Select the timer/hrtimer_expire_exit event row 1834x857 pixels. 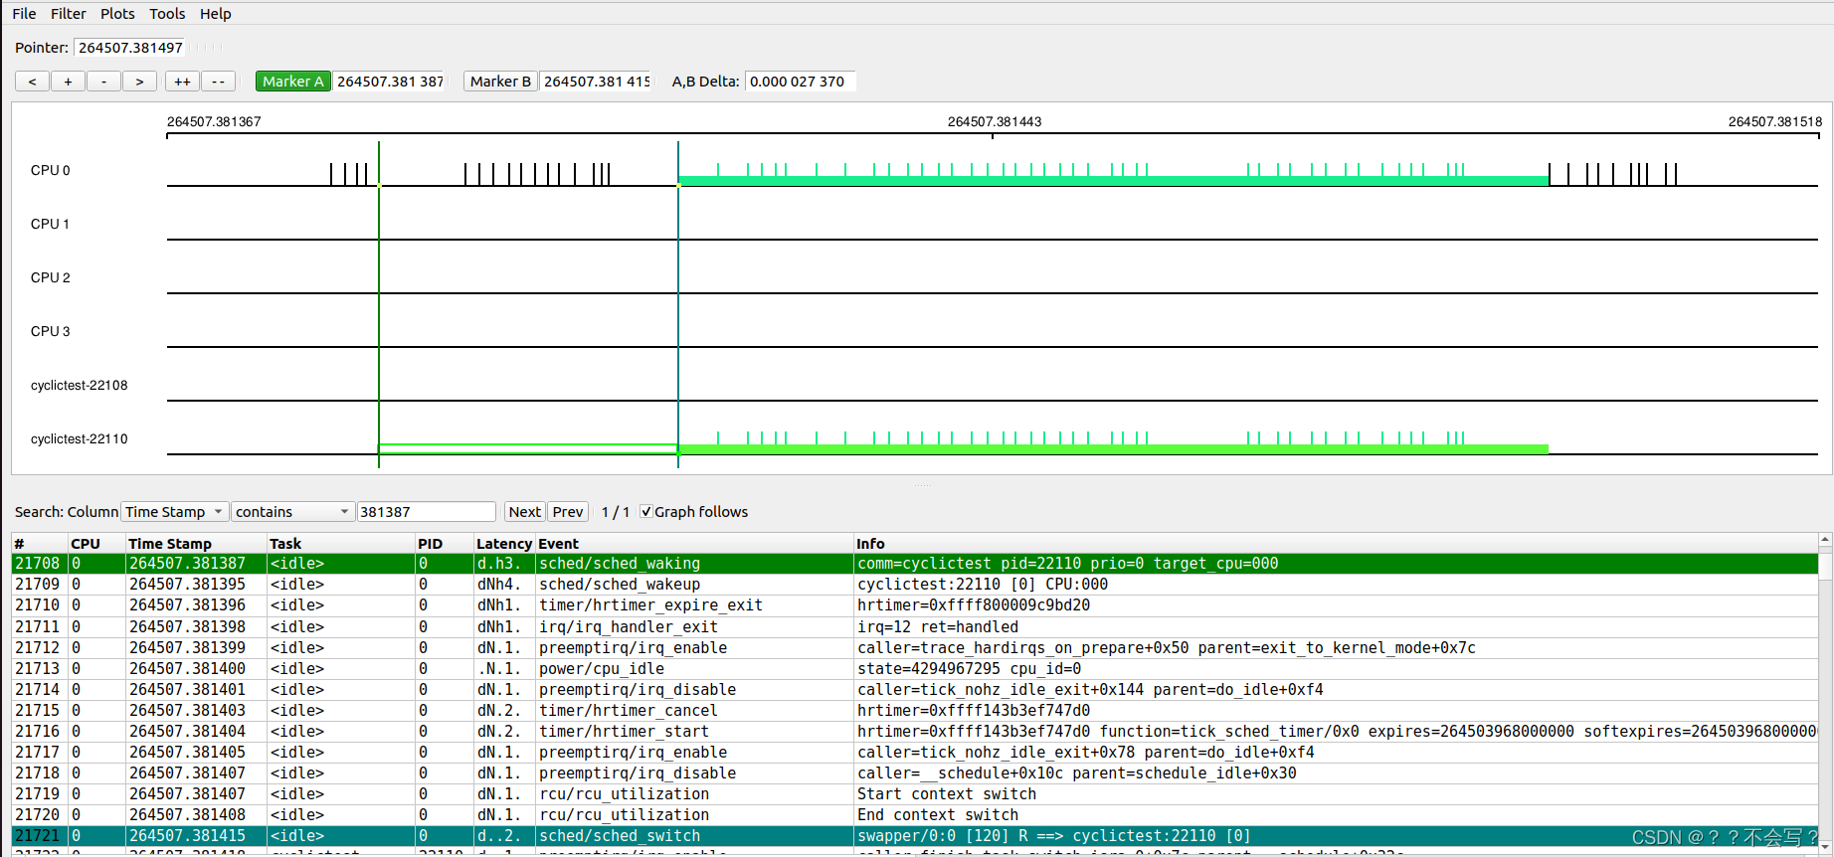click(x=915, y=605)
